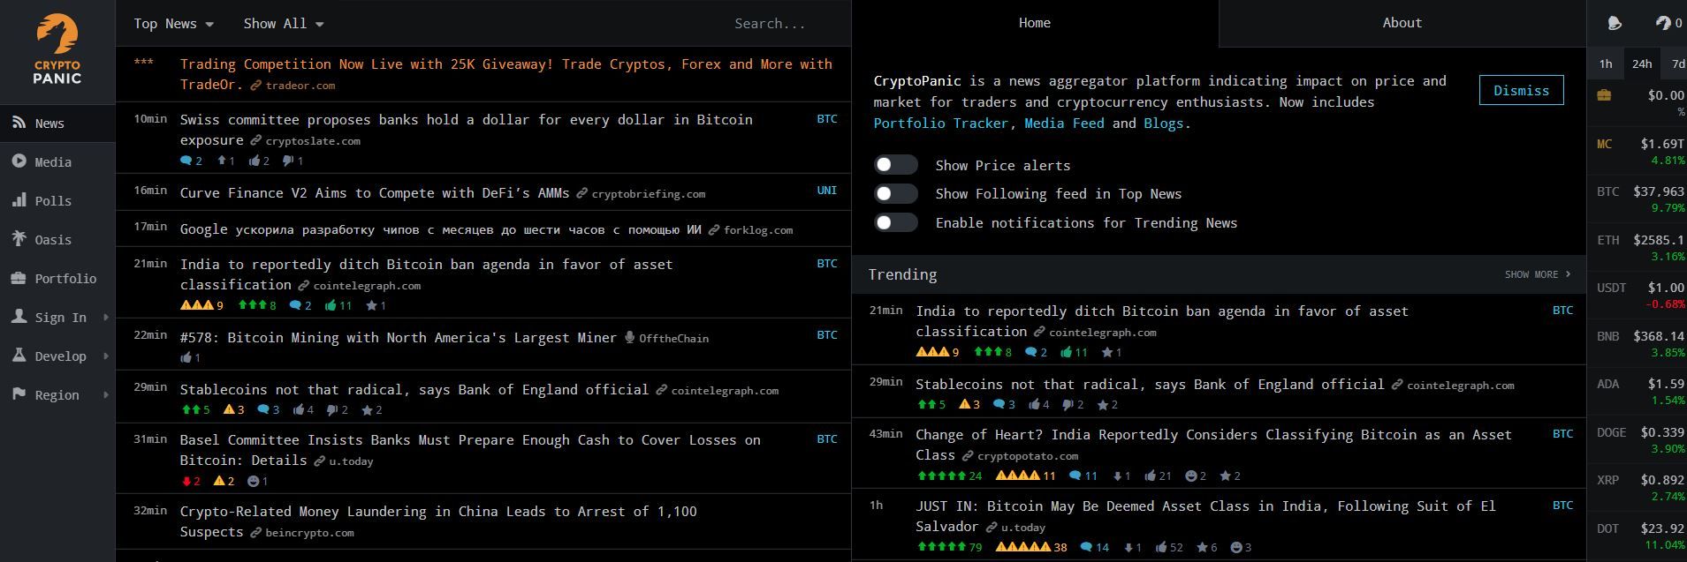Go to Polls in the sidebar
The width and height of the screenshot is (1687, 562).
click(57, 201)
